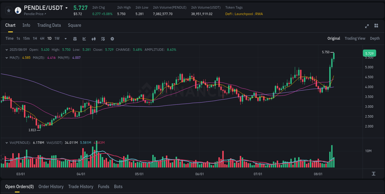This screenshot has height=194, width=385.
Task: Select the 4H timeframe
Action: (42, 38)
